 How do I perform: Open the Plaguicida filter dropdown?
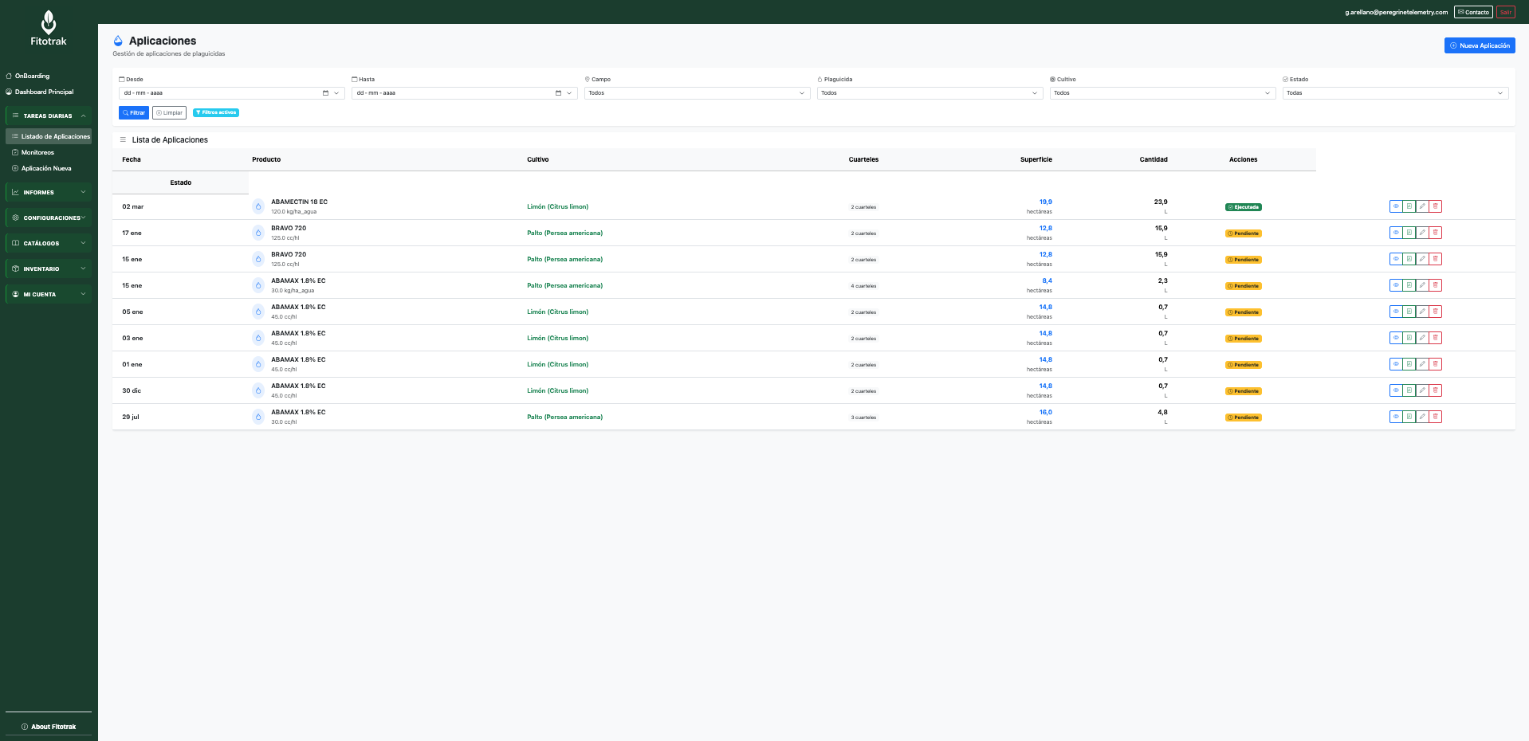[x=930, y=93]
